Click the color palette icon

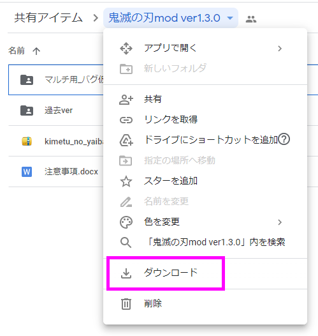[x=126, y=222]
